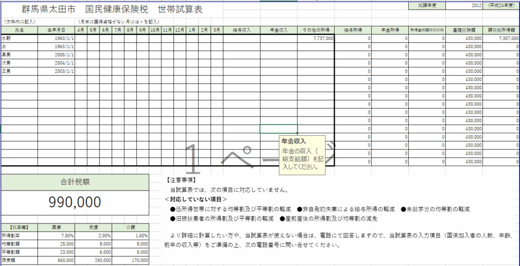Click the 均等割額 支援 cell showing 8,000
This screenshot has width=520, height=266.
[93, 244]
